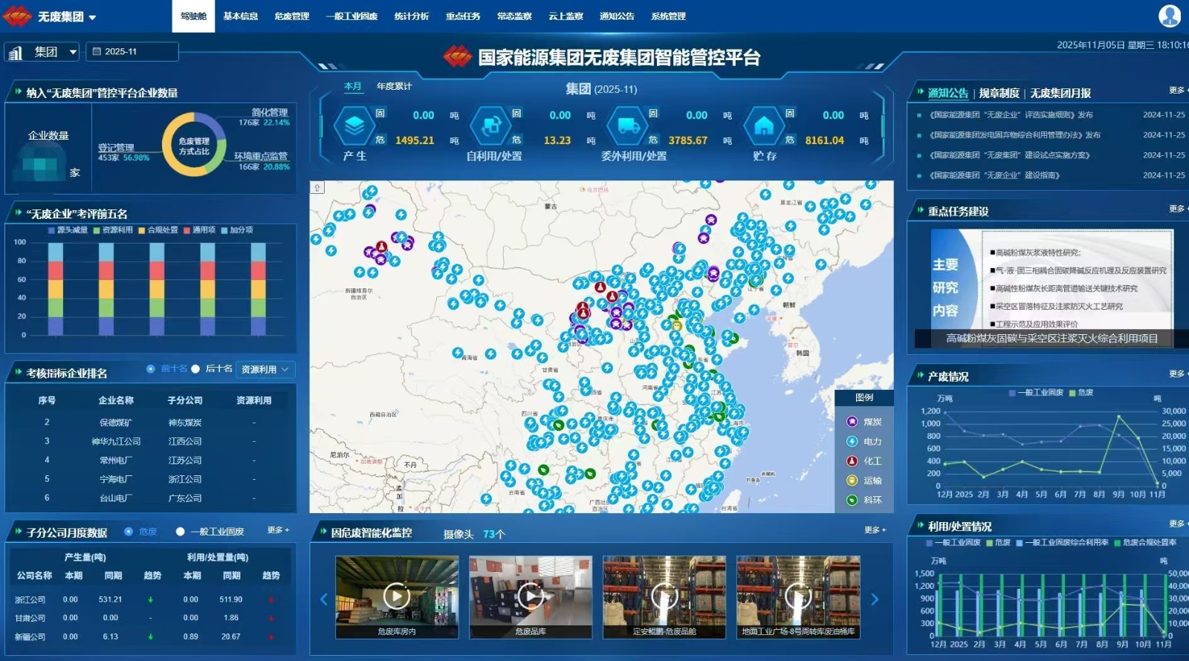The height and width of the screenshot is (661, 1189).
Task: Open the user avatar in top-right corner
Action: coord(1170,16)
